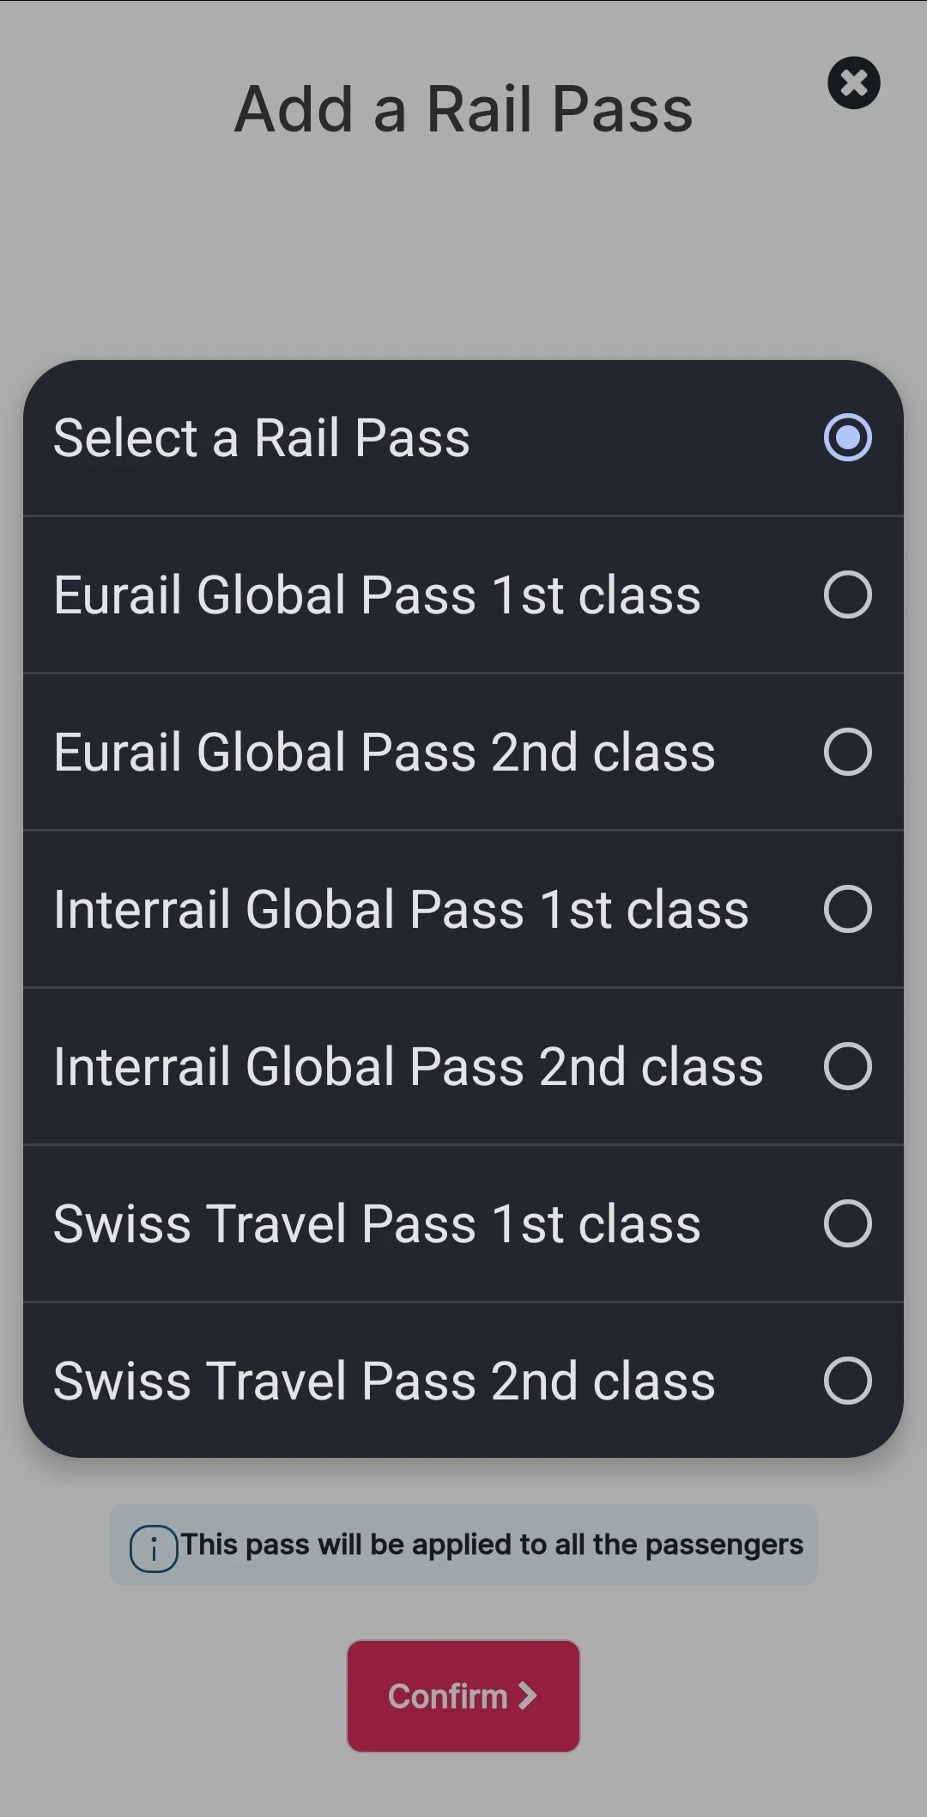Image resolution: width=927 pixels, height=1817 pixels.
Task: Tap the info icon beside the pass notice
Action: [x=154, y=1549]
